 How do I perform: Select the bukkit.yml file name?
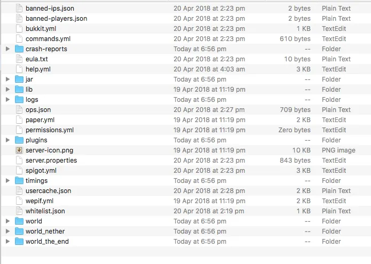(41, 29)
